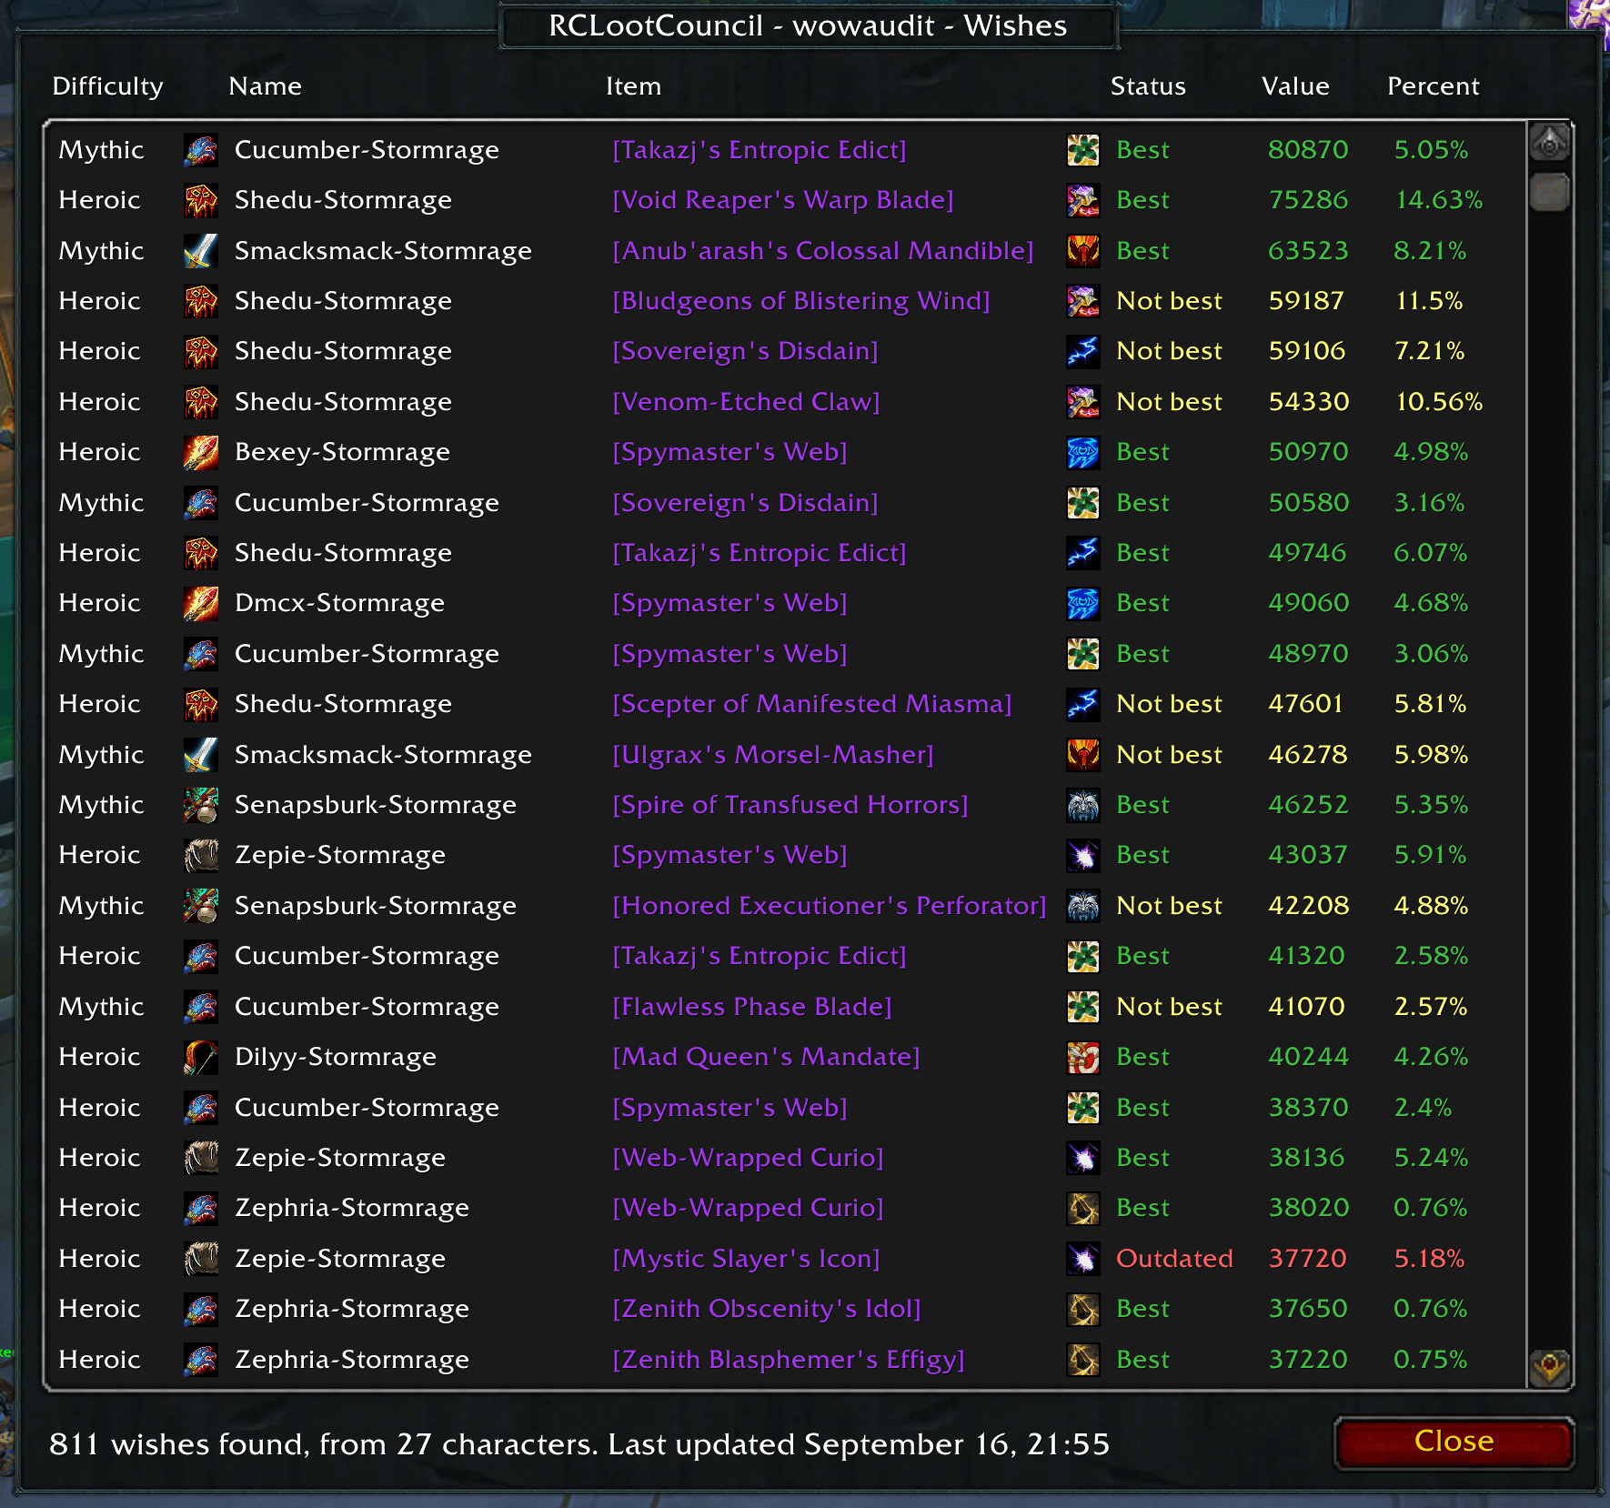
Task: Click the name Bexey-Stormrage
Action: tap(342, 452)
